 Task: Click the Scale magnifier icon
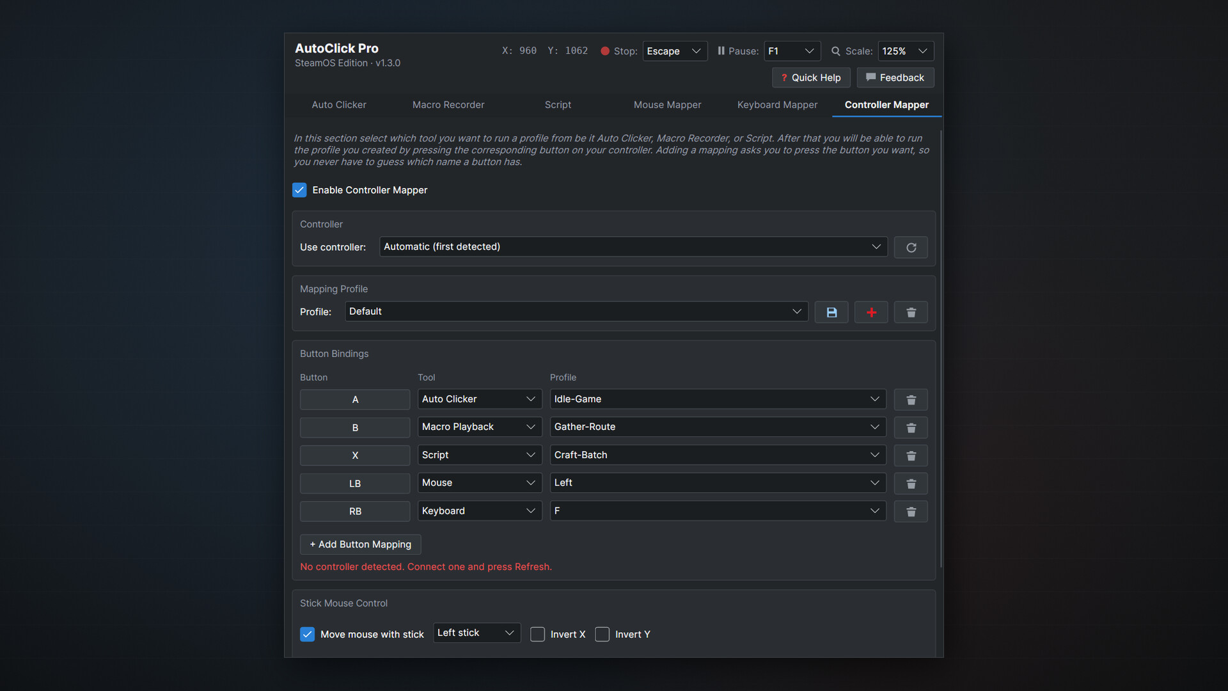click(835, 51)
